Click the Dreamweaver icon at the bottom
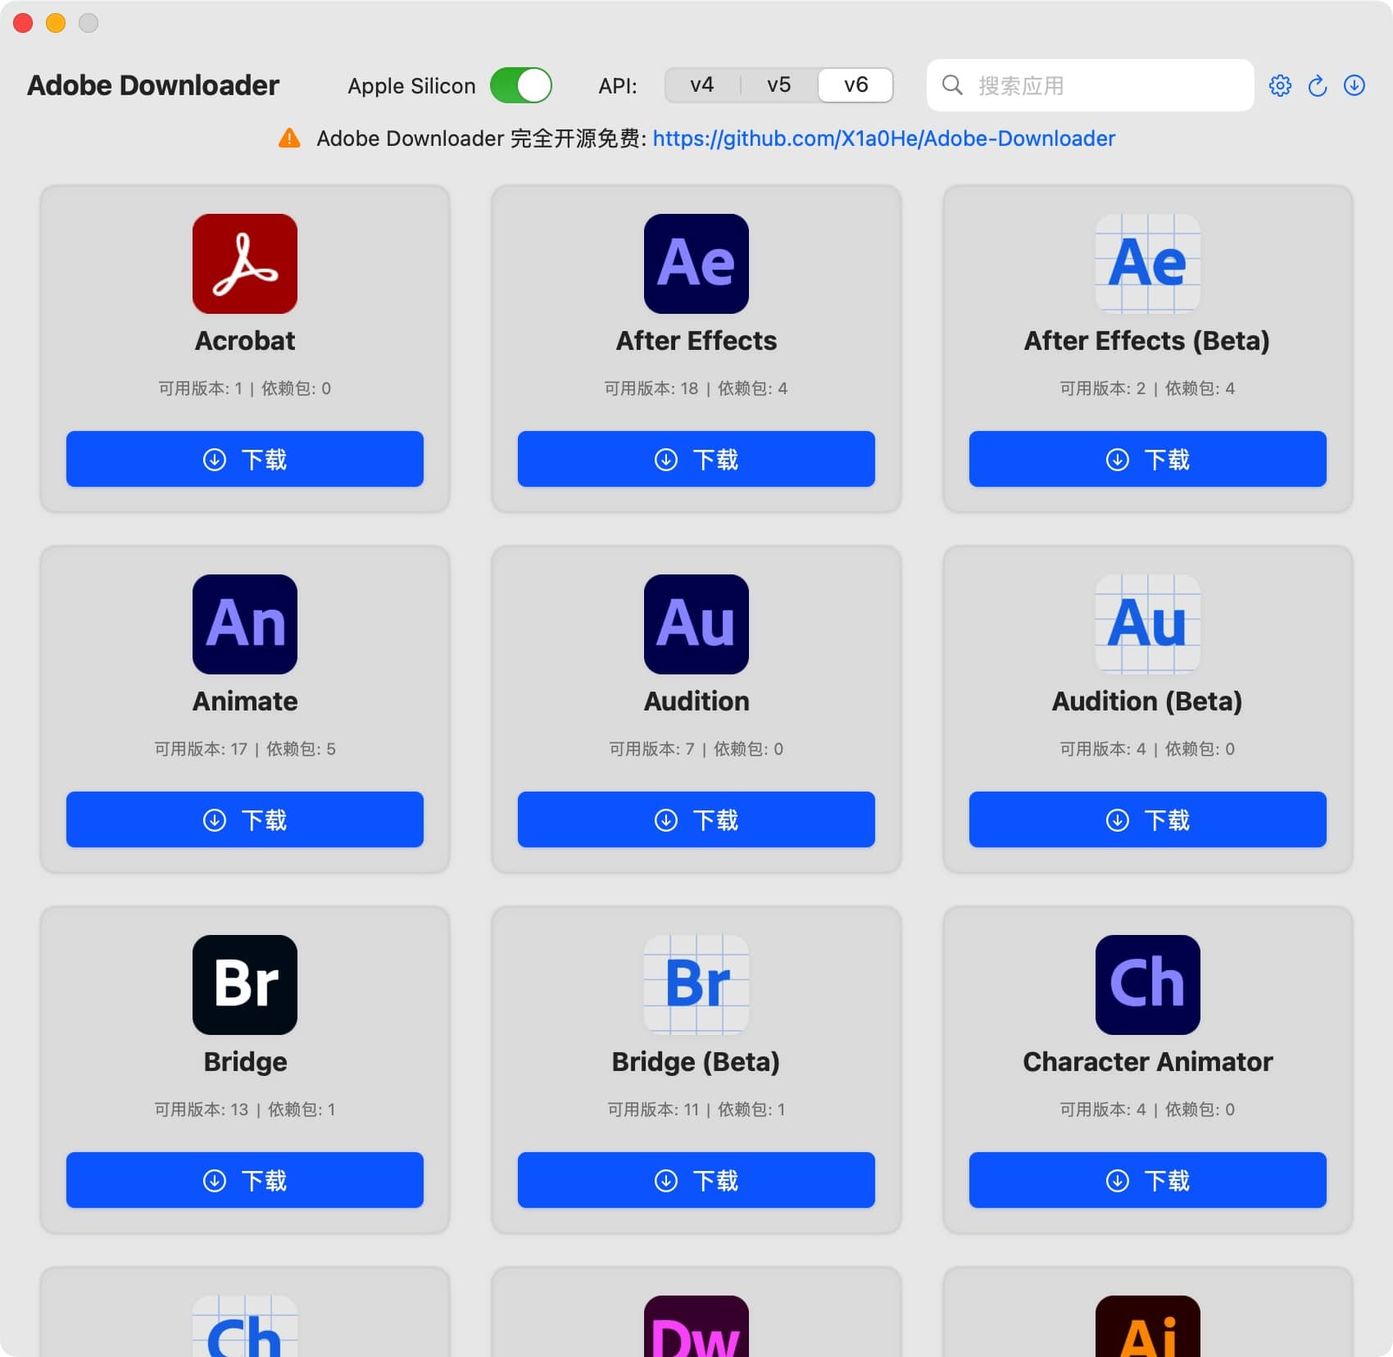 pos(696,1332)
